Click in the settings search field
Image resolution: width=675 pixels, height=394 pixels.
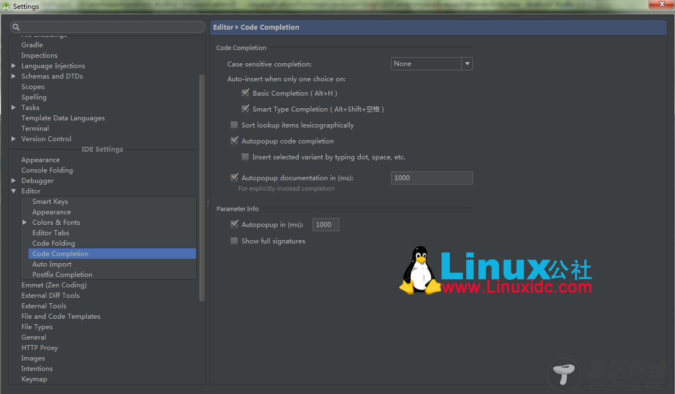(x=108, y=27)
